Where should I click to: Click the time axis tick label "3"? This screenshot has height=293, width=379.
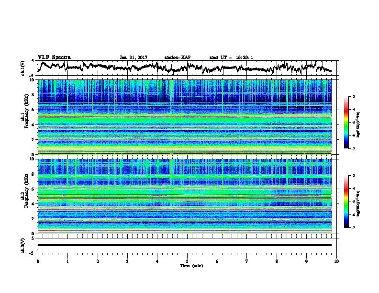click(x=127, y=261)
